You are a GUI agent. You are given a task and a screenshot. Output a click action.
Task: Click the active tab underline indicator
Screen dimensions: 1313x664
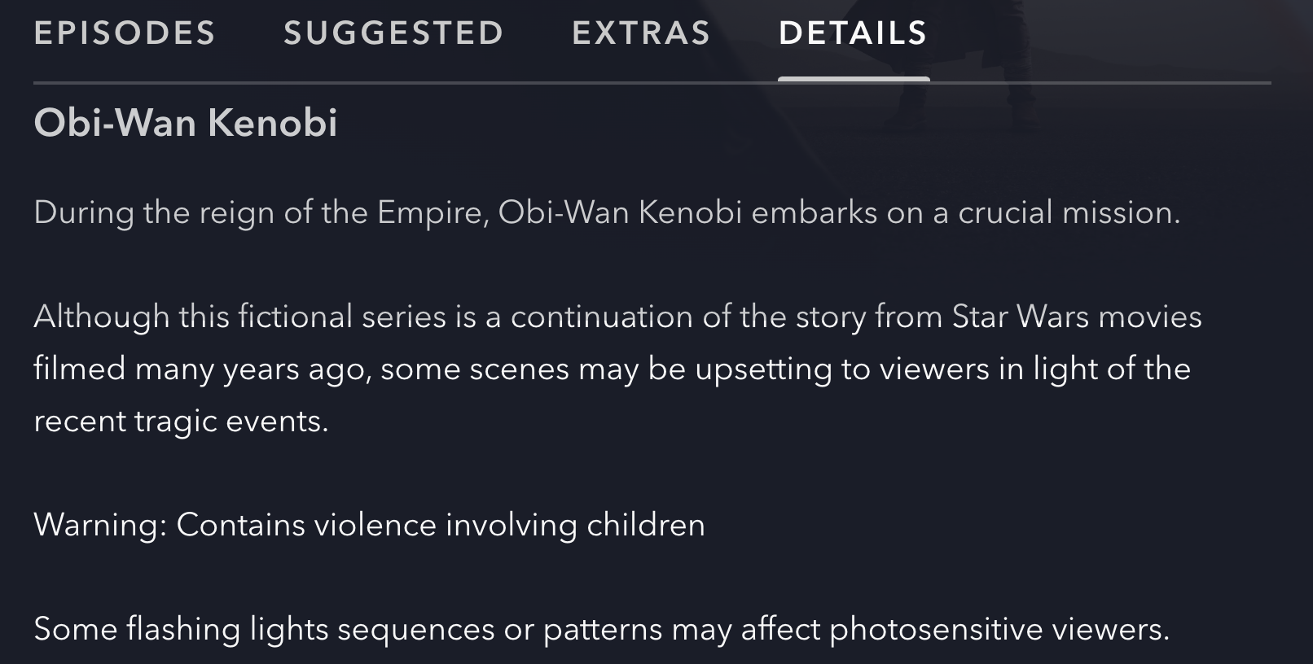855,77
